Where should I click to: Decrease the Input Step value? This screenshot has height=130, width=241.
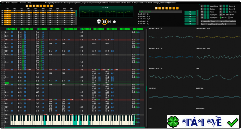205,6
